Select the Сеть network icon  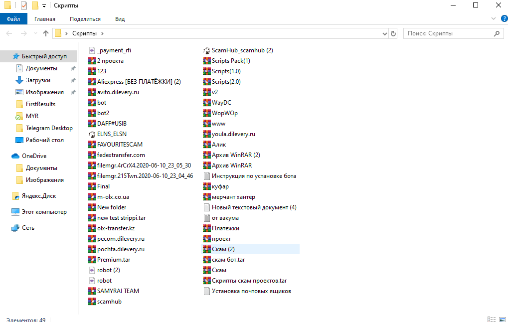tap(16, 228)
